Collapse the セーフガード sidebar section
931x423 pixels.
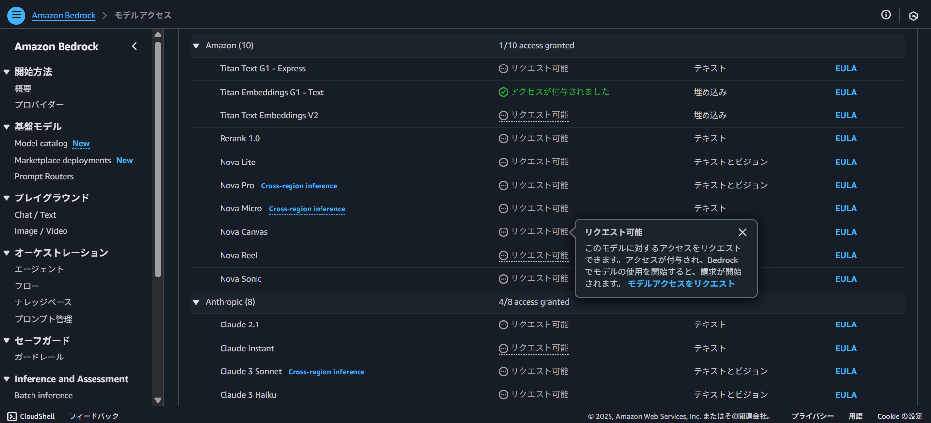click(7, 340)
